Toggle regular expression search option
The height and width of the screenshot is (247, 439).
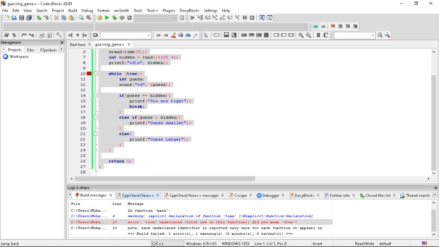tap(195, 35)
